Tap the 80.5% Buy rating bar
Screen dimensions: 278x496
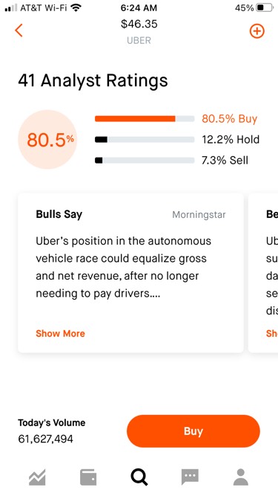(145, 119)
